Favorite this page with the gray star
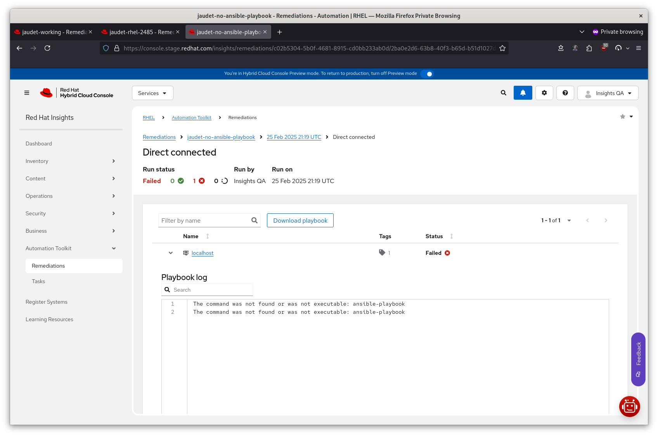The width and height of the screenshot is (658, 436). coord(623,117)
